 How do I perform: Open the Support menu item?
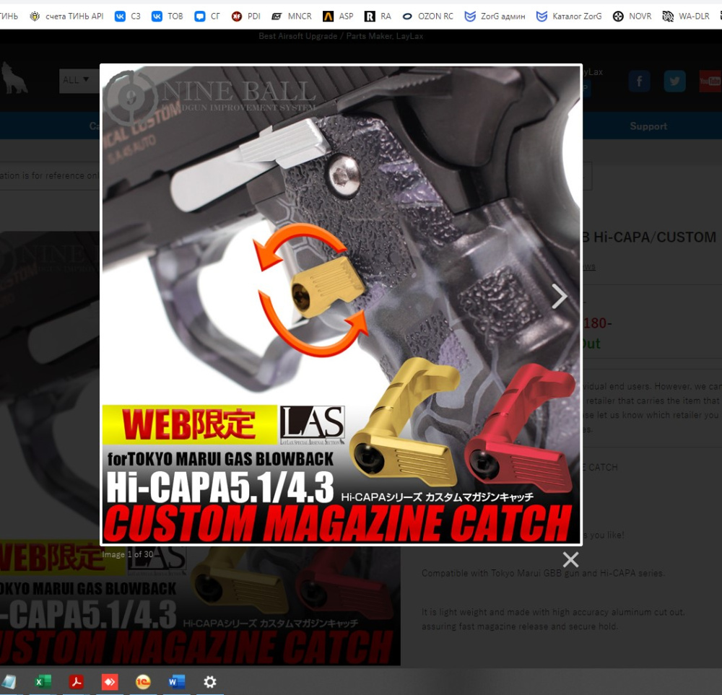click(x=648, y=126)
